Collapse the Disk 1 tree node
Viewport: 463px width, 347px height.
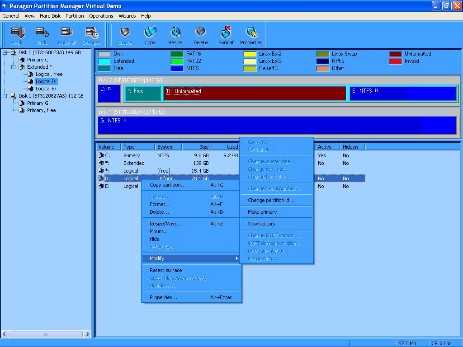[5, 96]
